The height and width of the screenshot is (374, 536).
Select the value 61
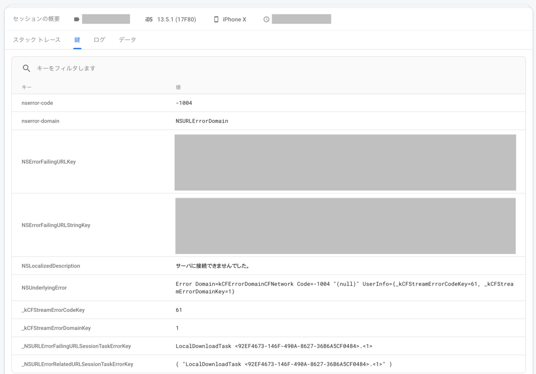(x=179, y=310)
